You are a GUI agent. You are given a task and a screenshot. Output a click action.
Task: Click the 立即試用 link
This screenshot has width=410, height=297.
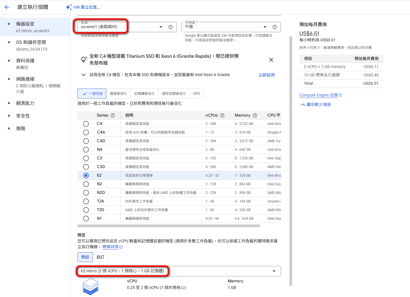[266, 75]
